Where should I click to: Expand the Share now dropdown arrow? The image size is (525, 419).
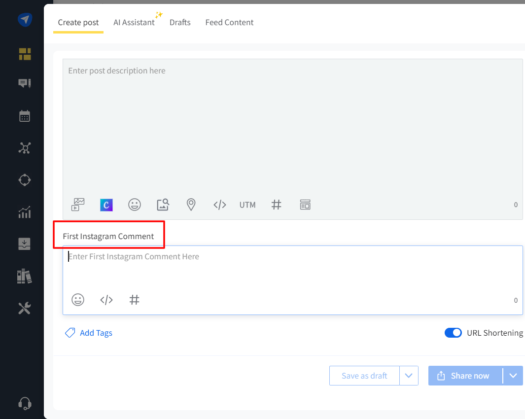tap(513, 376)
